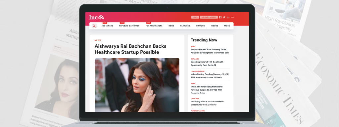The width and height of the screenshot is (339, 127).
Task: Open the Aishwarya Rai Bachchan article headline
Action: click(x=130, y=49)
